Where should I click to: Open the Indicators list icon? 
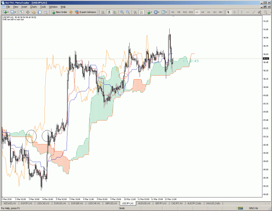point(148,12)
